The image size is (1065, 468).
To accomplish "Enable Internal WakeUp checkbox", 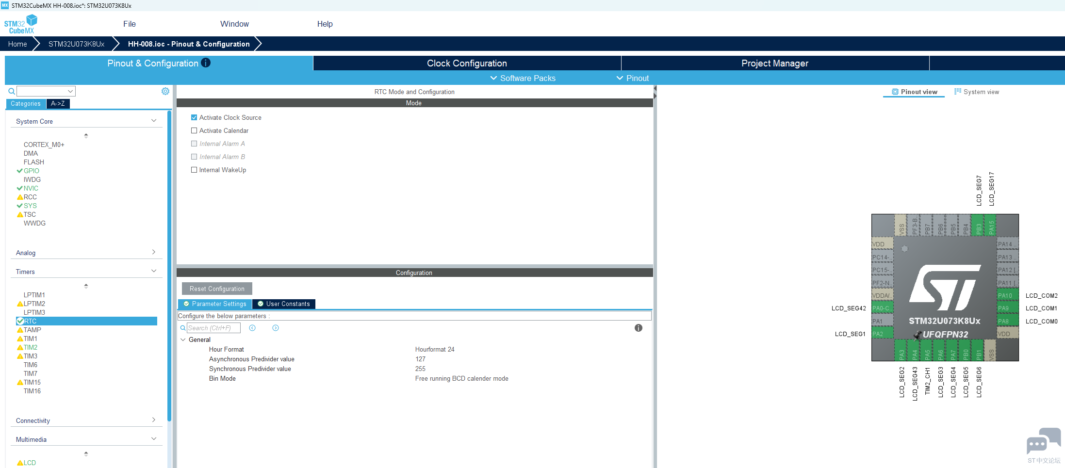I will click(194, 170).
